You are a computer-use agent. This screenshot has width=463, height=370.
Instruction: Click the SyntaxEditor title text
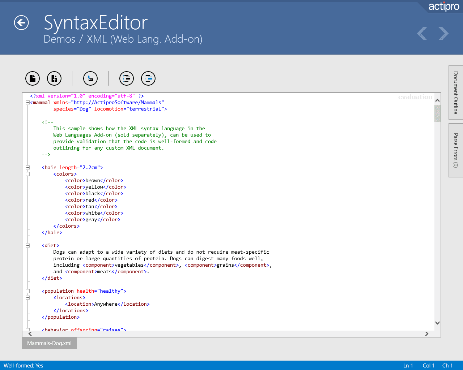pos(95,22)
